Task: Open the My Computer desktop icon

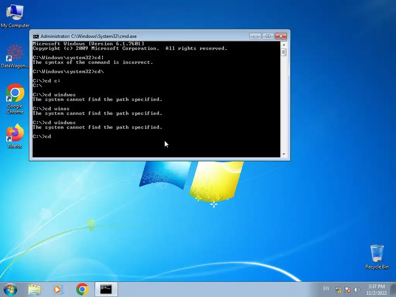Action: [x=15, y=15]
